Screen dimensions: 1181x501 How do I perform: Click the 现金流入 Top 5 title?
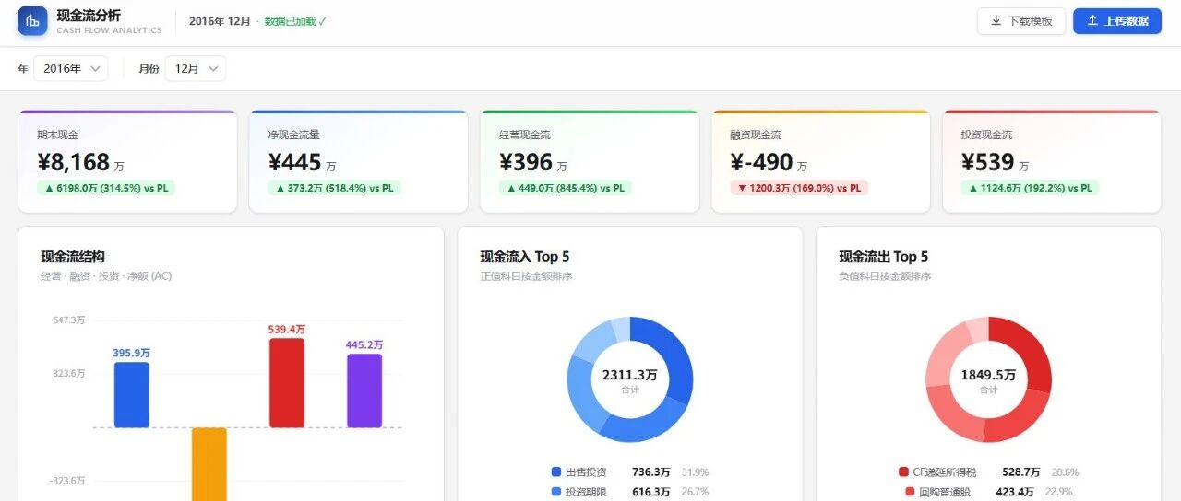pos(525,257)
